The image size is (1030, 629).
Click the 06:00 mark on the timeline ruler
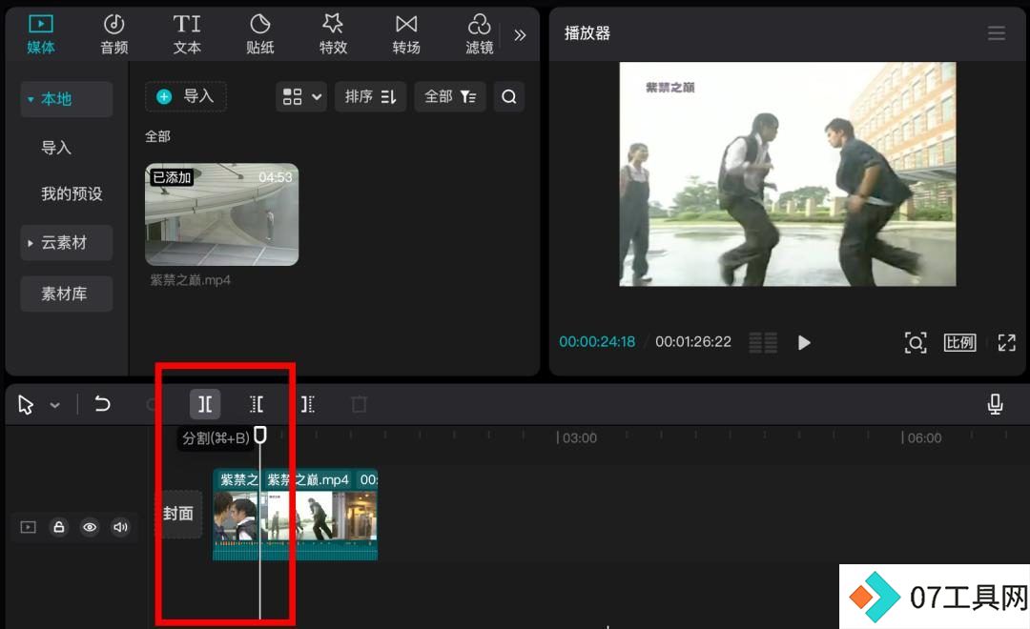922,438
